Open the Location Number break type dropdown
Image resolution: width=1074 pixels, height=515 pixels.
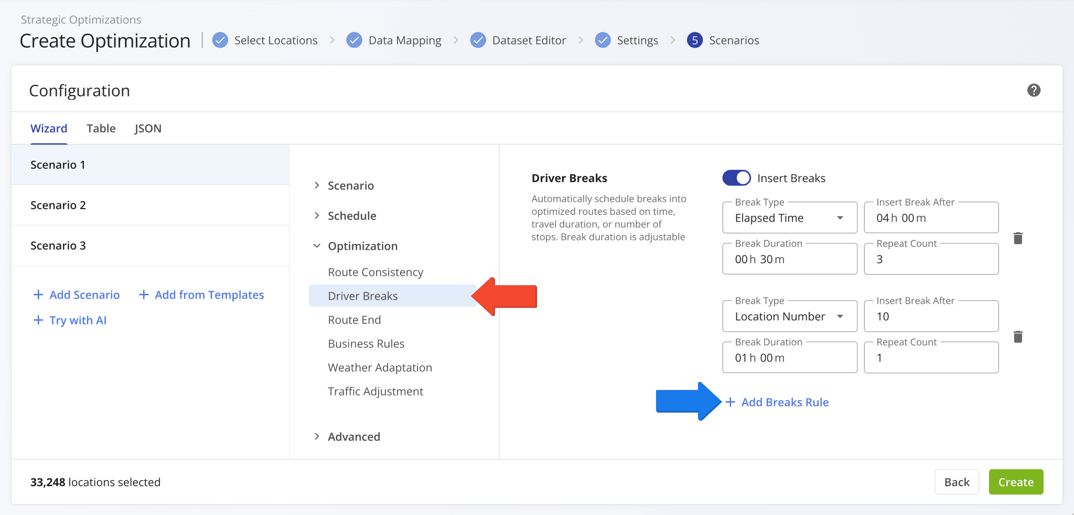[x=789, y=316]
